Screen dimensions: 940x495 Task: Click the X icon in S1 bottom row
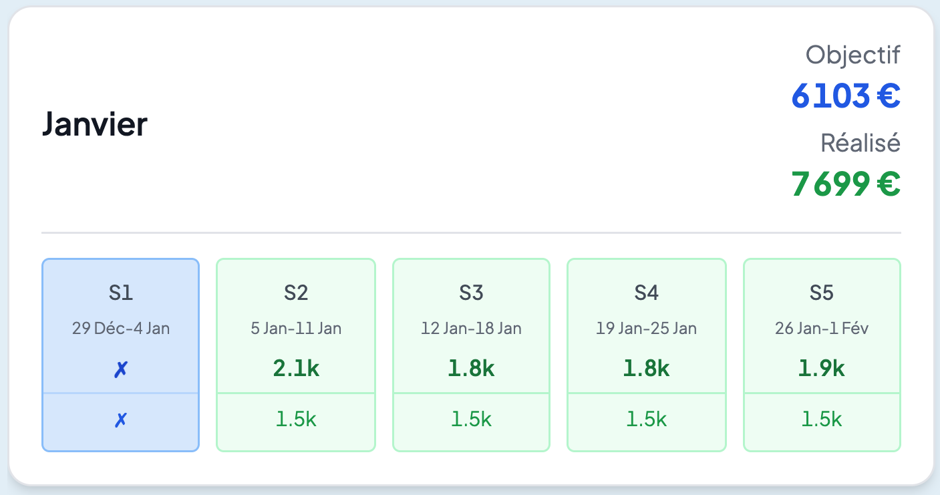coord(121,420)
